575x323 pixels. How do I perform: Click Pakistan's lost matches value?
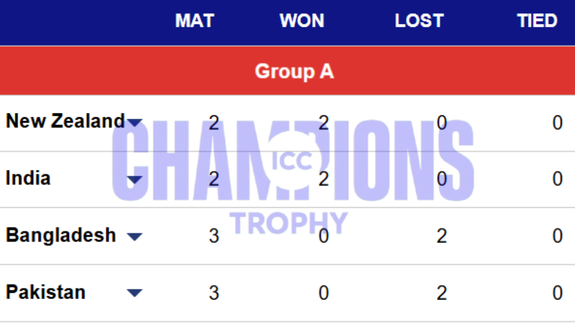pyautogui.click(x=441, y=293)
